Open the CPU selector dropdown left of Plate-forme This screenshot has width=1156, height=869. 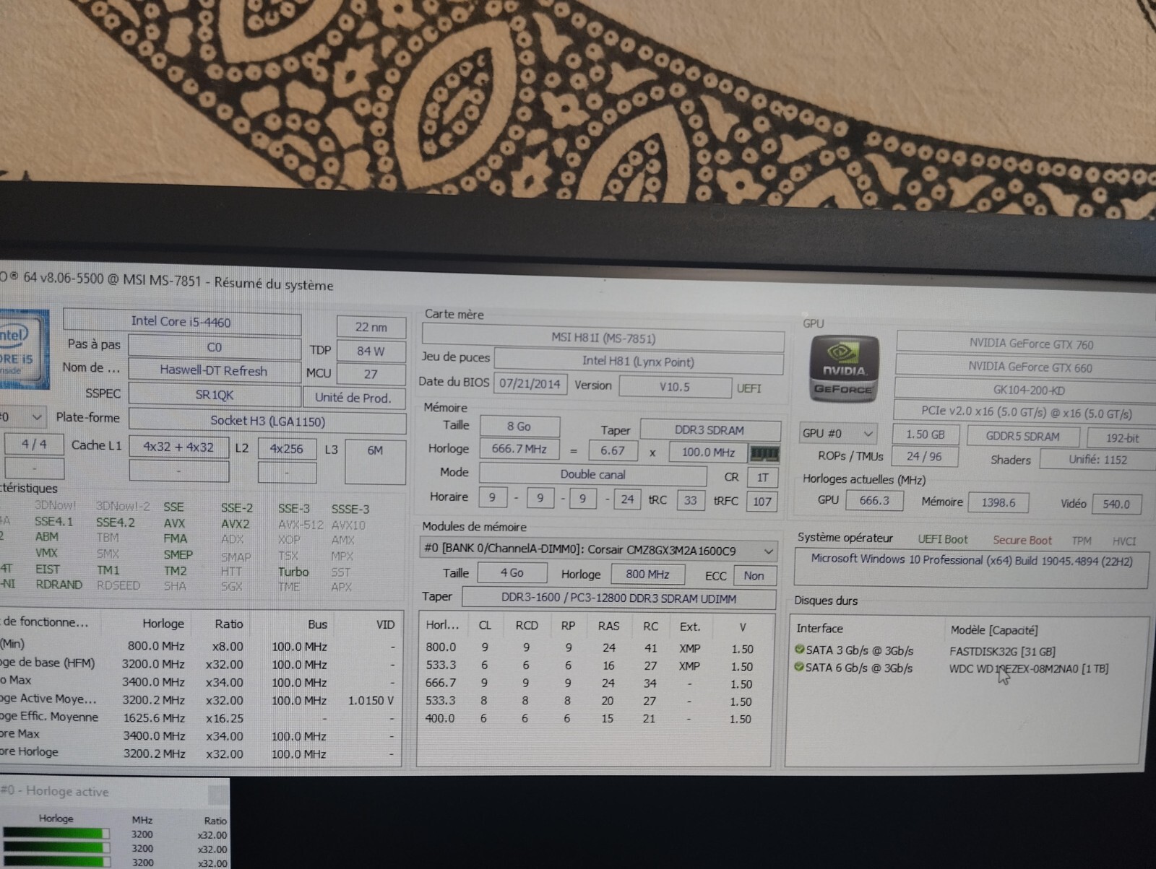click(x=23, y=417)
